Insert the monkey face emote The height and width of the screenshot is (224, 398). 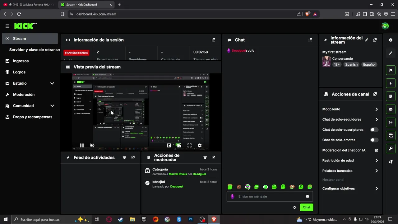[x=292, y=187]
